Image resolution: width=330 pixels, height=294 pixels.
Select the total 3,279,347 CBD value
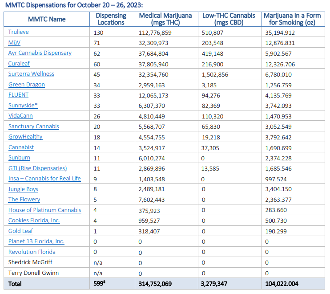coord(214,284)
